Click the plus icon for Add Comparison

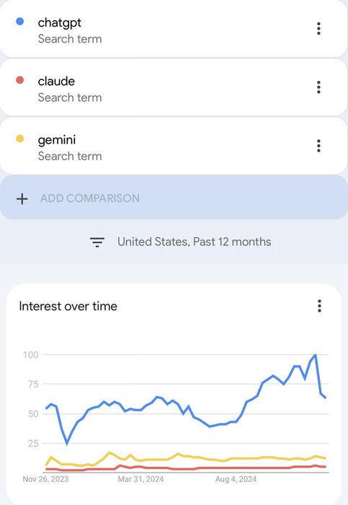[x=22, y=198]
